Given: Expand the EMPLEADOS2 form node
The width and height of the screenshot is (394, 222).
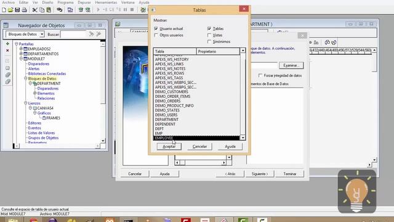Looking at the screenshot, I should click(x=21, y=49).
